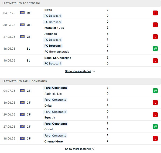Click the Last Matches: FC Botosani header

21,3
